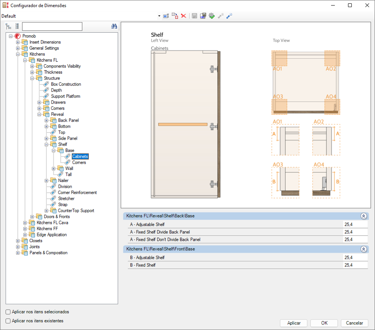Click the binoculars search icon
Screen dimensions: 375x330
[x=114, y=26]
